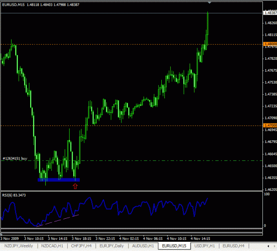Viewport: 277px width, 251px height.
Task: Click the 4 Nov 06:15 time label
Action: (153, 239)
